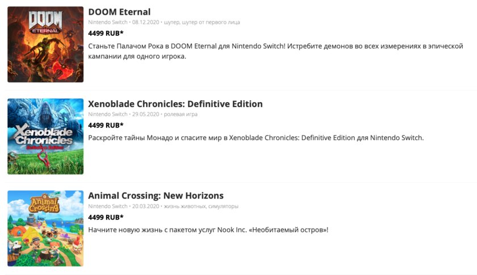Open the DOOM Eternal cover thumbnail
Viewport: 477px width, 275px height.
pyautogui.click(x=45, y=44)
